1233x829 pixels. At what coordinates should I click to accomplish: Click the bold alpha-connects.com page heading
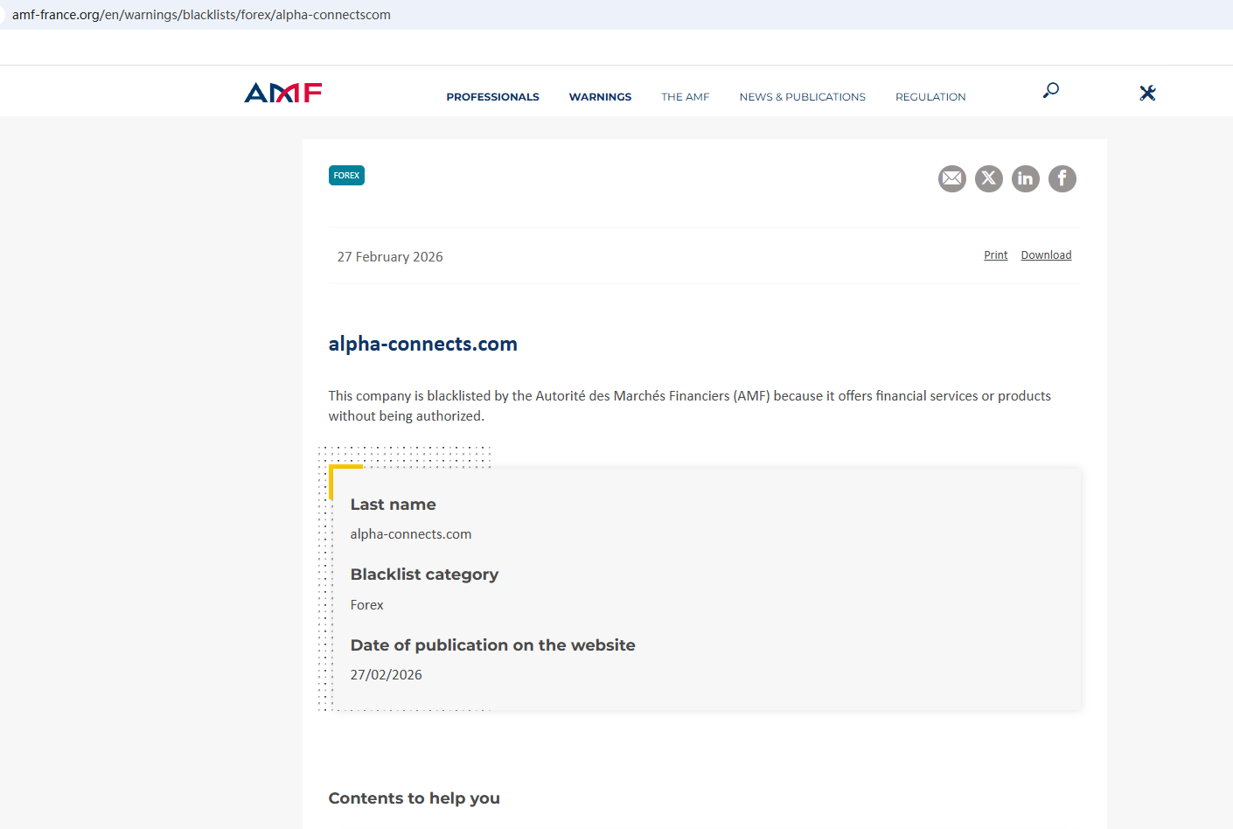tap(422, 344)
